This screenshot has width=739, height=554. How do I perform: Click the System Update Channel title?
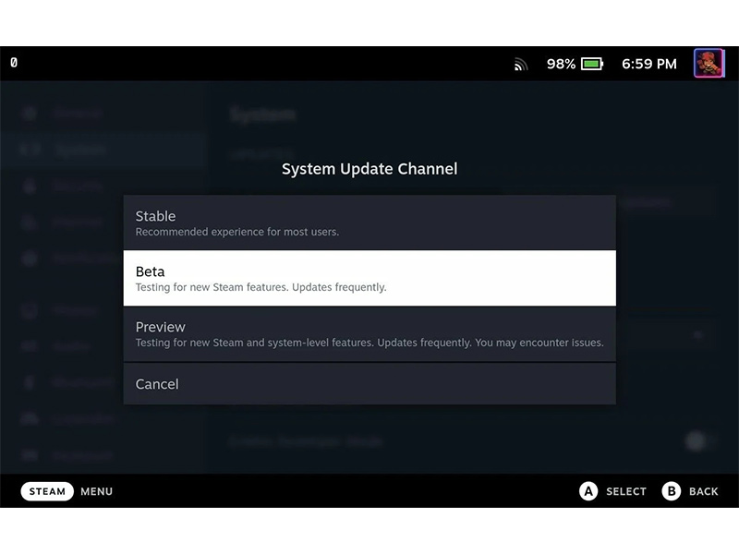click(369, 169)
